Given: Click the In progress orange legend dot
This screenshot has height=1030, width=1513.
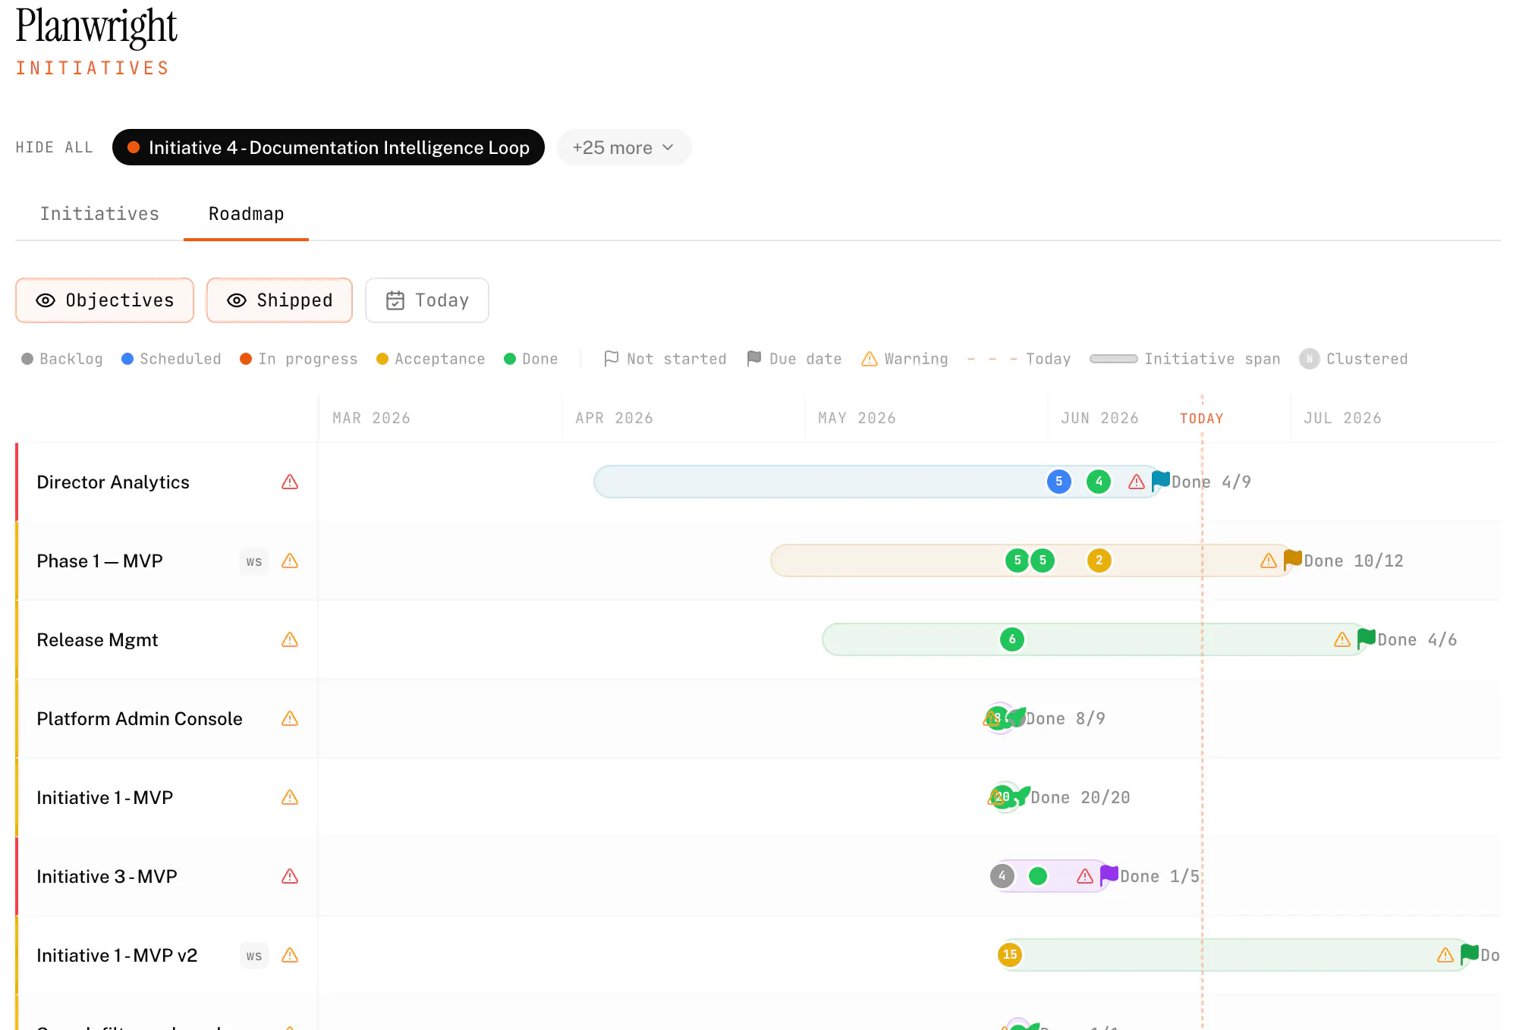Looking at the screenshot, I should (246, 359).
